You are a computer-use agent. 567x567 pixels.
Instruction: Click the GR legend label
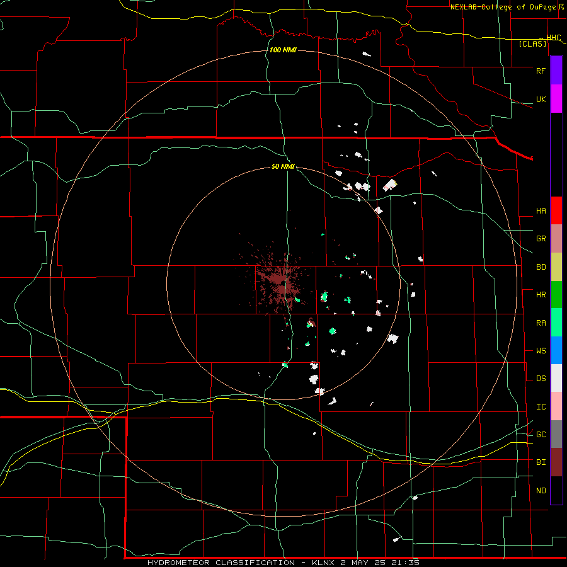tap(541, 238)
